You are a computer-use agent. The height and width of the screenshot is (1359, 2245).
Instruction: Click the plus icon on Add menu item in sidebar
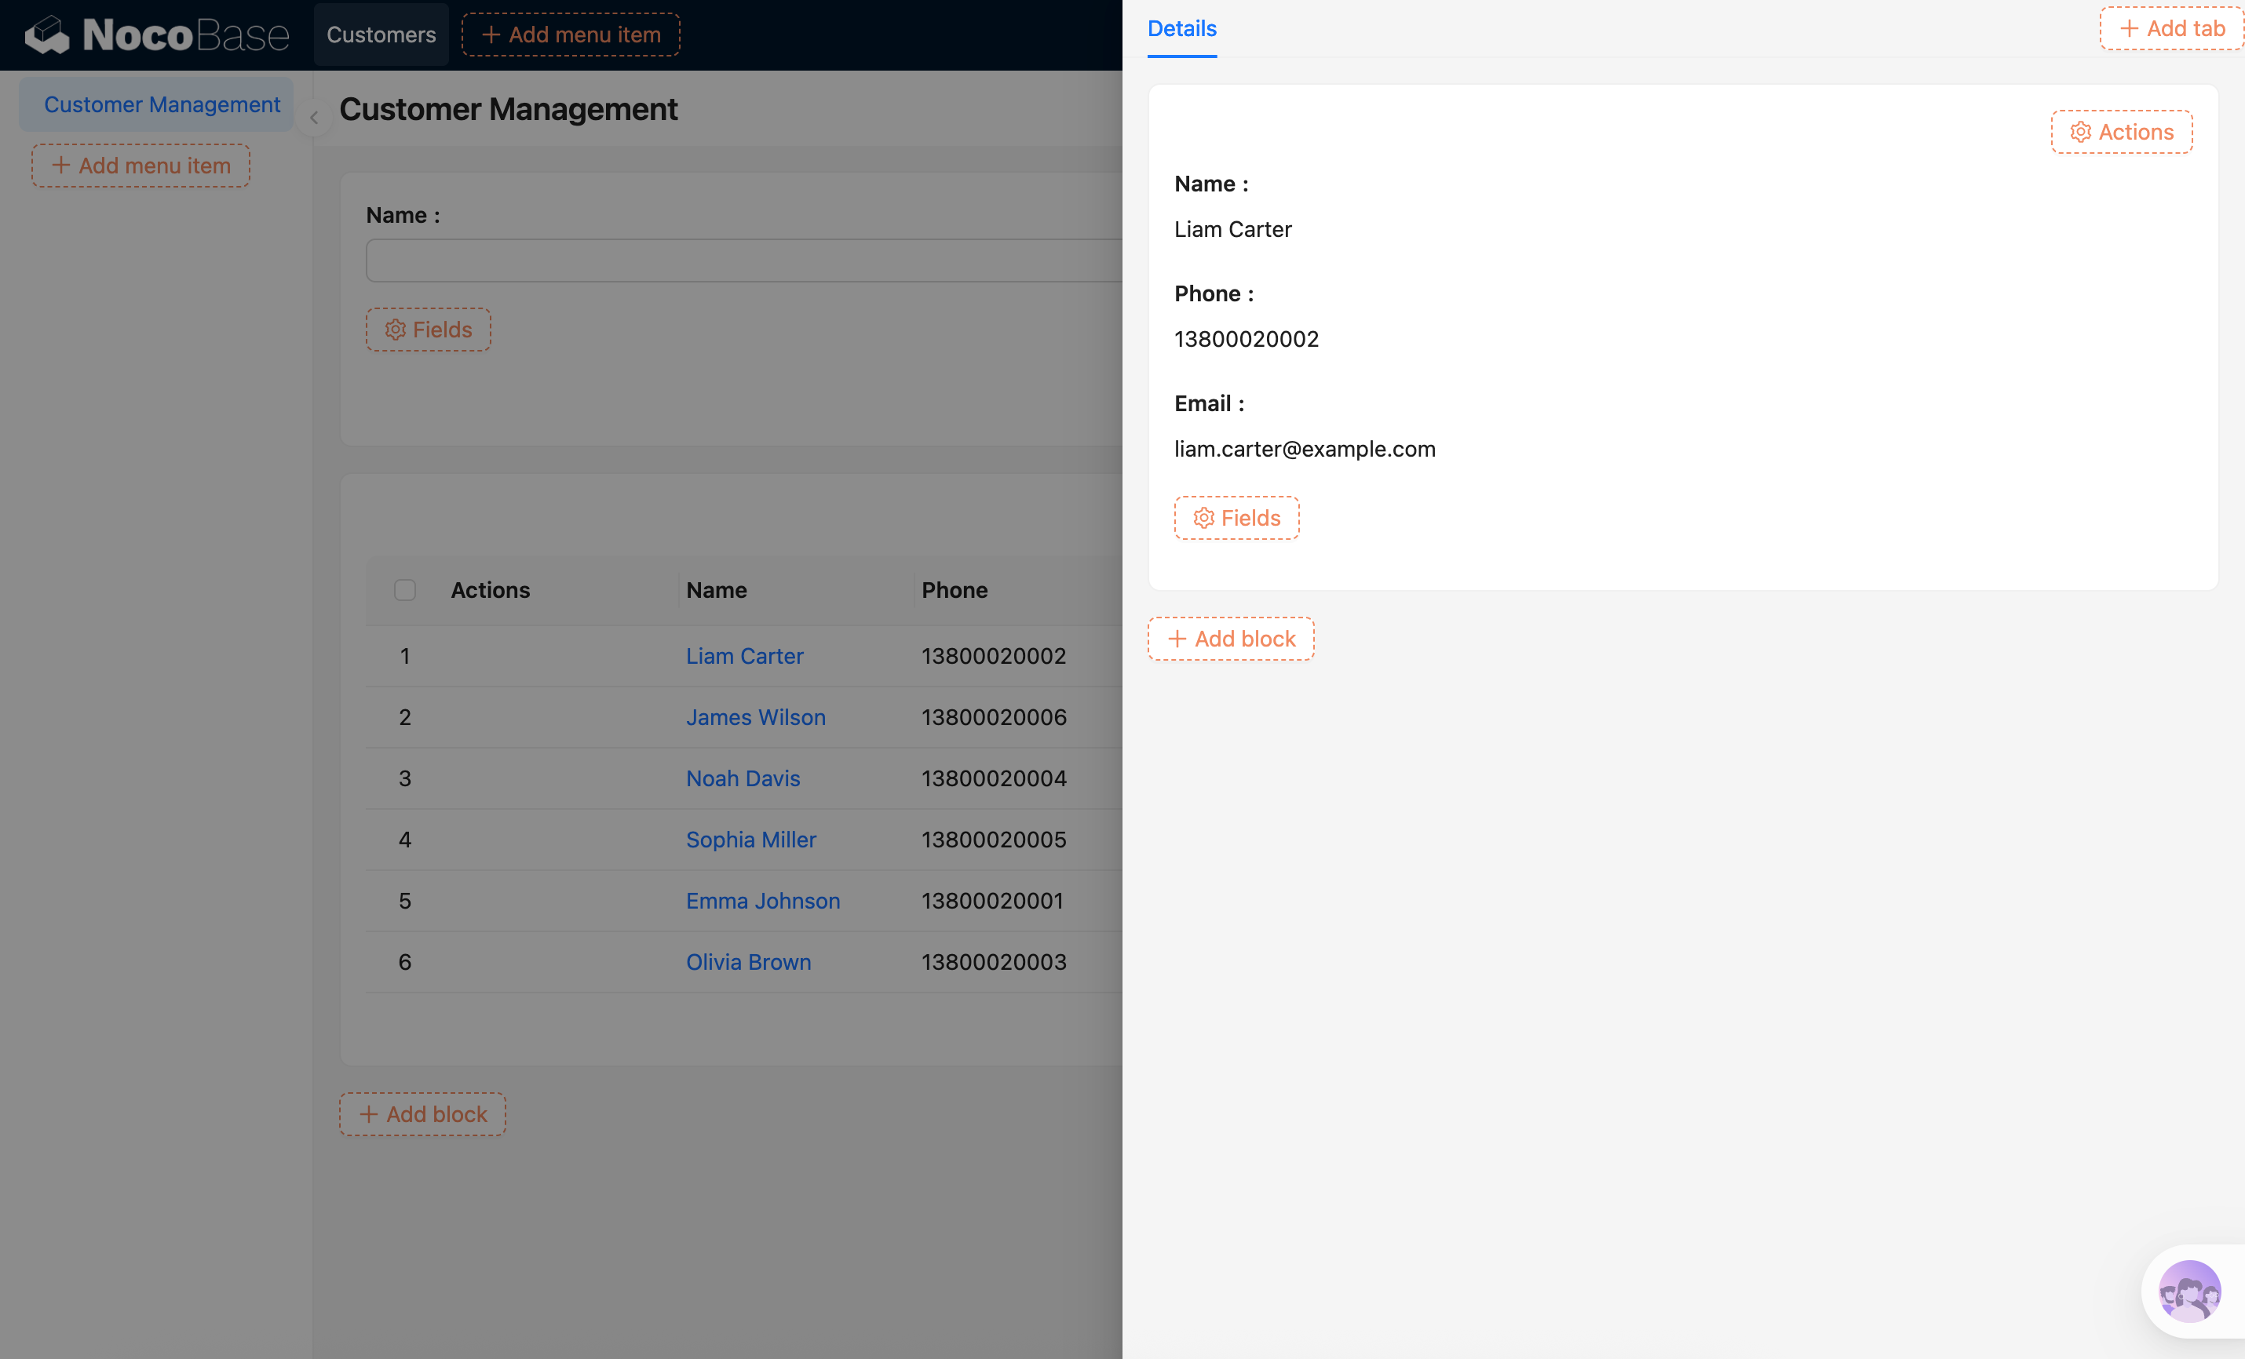[x=60, y=166]
